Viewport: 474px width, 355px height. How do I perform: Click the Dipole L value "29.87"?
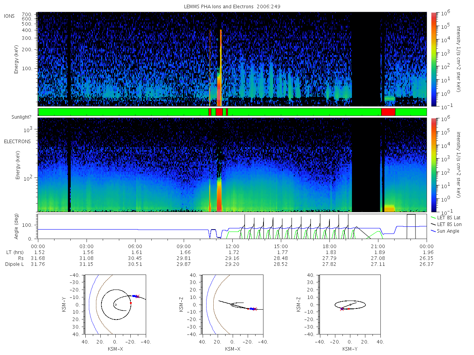tap(184, 264)
